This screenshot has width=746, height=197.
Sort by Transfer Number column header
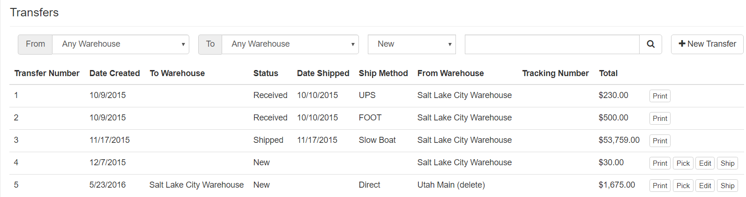point(47,73)
